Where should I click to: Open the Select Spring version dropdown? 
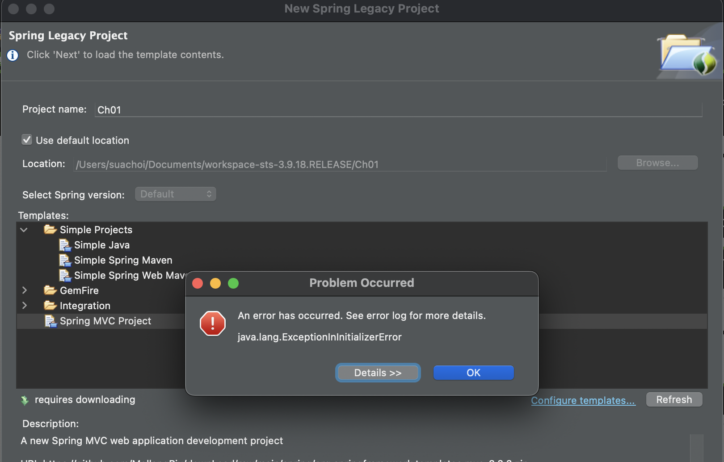[176, 194]
